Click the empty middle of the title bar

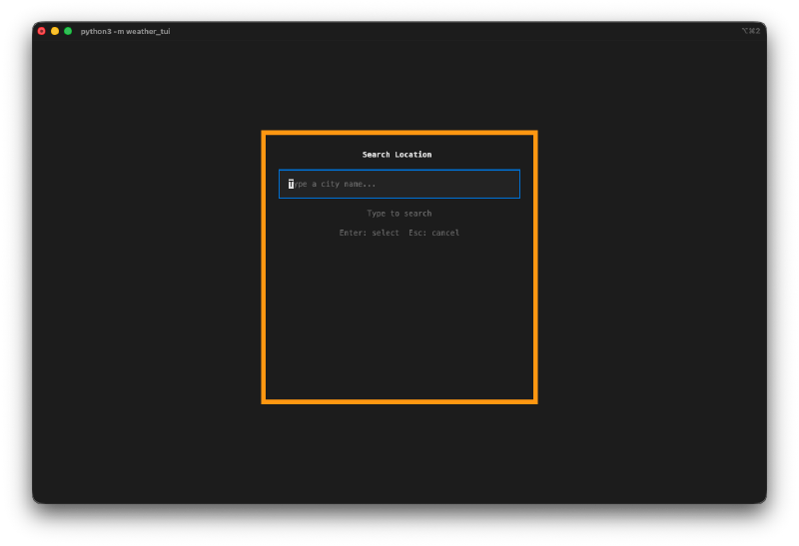click(x=449, y=31)
